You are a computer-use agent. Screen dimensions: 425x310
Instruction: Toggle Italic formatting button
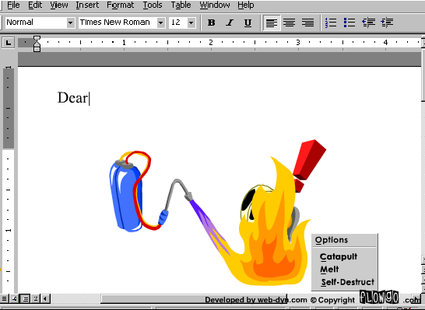coord(230,23)
